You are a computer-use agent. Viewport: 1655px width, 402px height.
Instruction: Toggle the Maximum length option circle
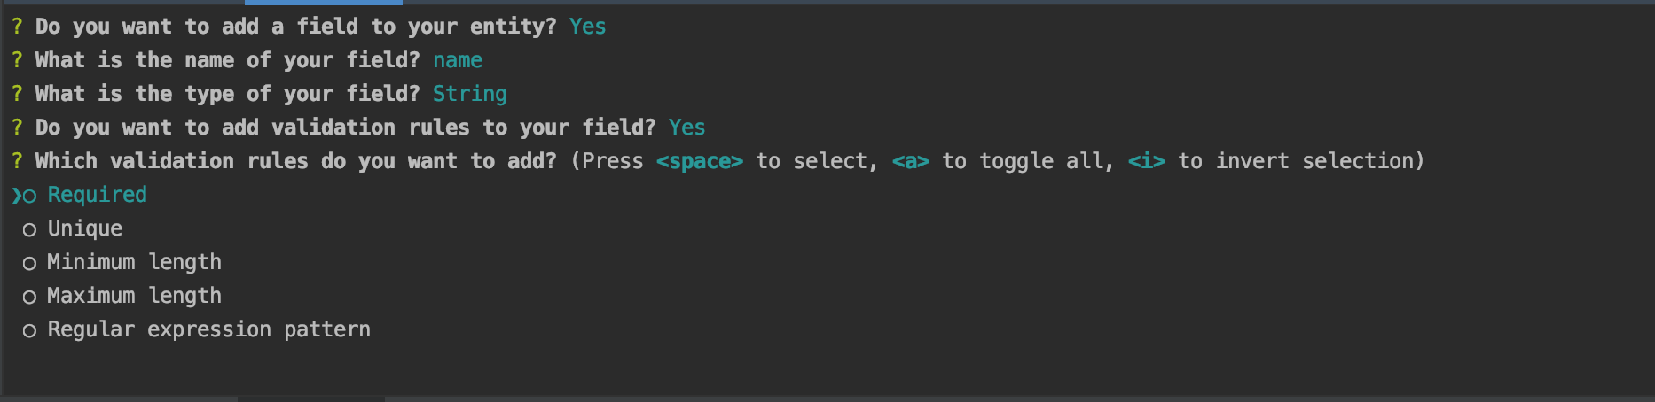pyautogui.click(x=29, y=298)
